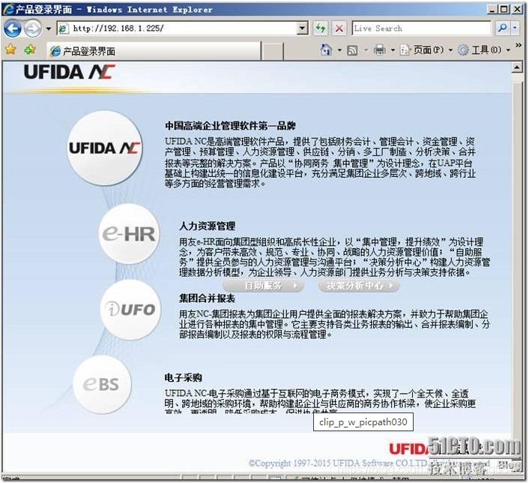Expand the address bar history dropdown
Viewport: 529px width, 483px height.
point(303,28)
